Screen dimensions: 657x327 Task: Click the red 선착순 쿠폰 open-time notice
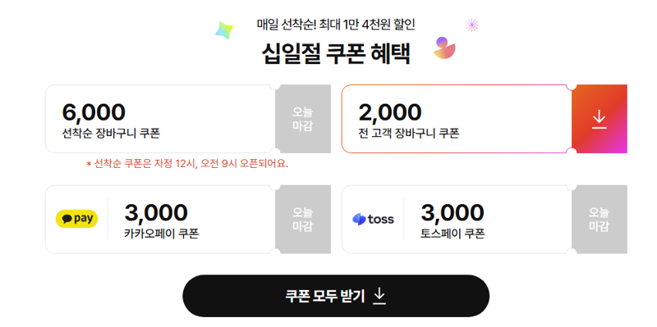pyautogui.click(x=187, y=164)
